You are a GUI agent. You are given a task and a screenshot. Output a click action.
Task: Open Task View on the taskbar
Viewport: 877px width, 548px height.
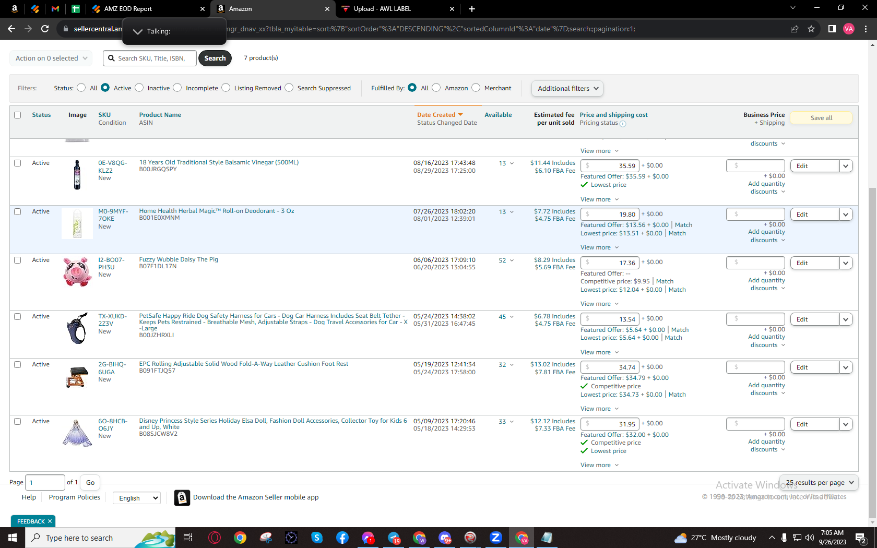pyautogui.click(x=188, y=538)
